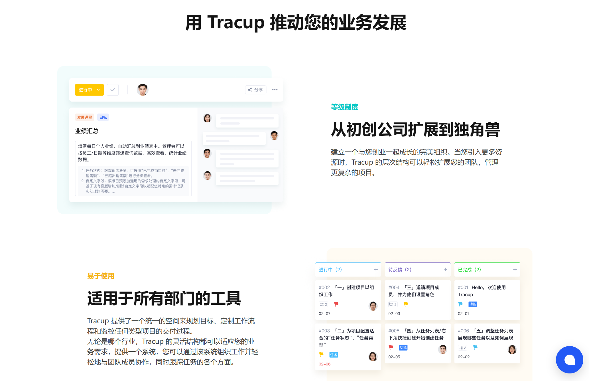Click the 业绩汇总 description text box
This screenshot has width=589, height=382.
coord(133,168)
